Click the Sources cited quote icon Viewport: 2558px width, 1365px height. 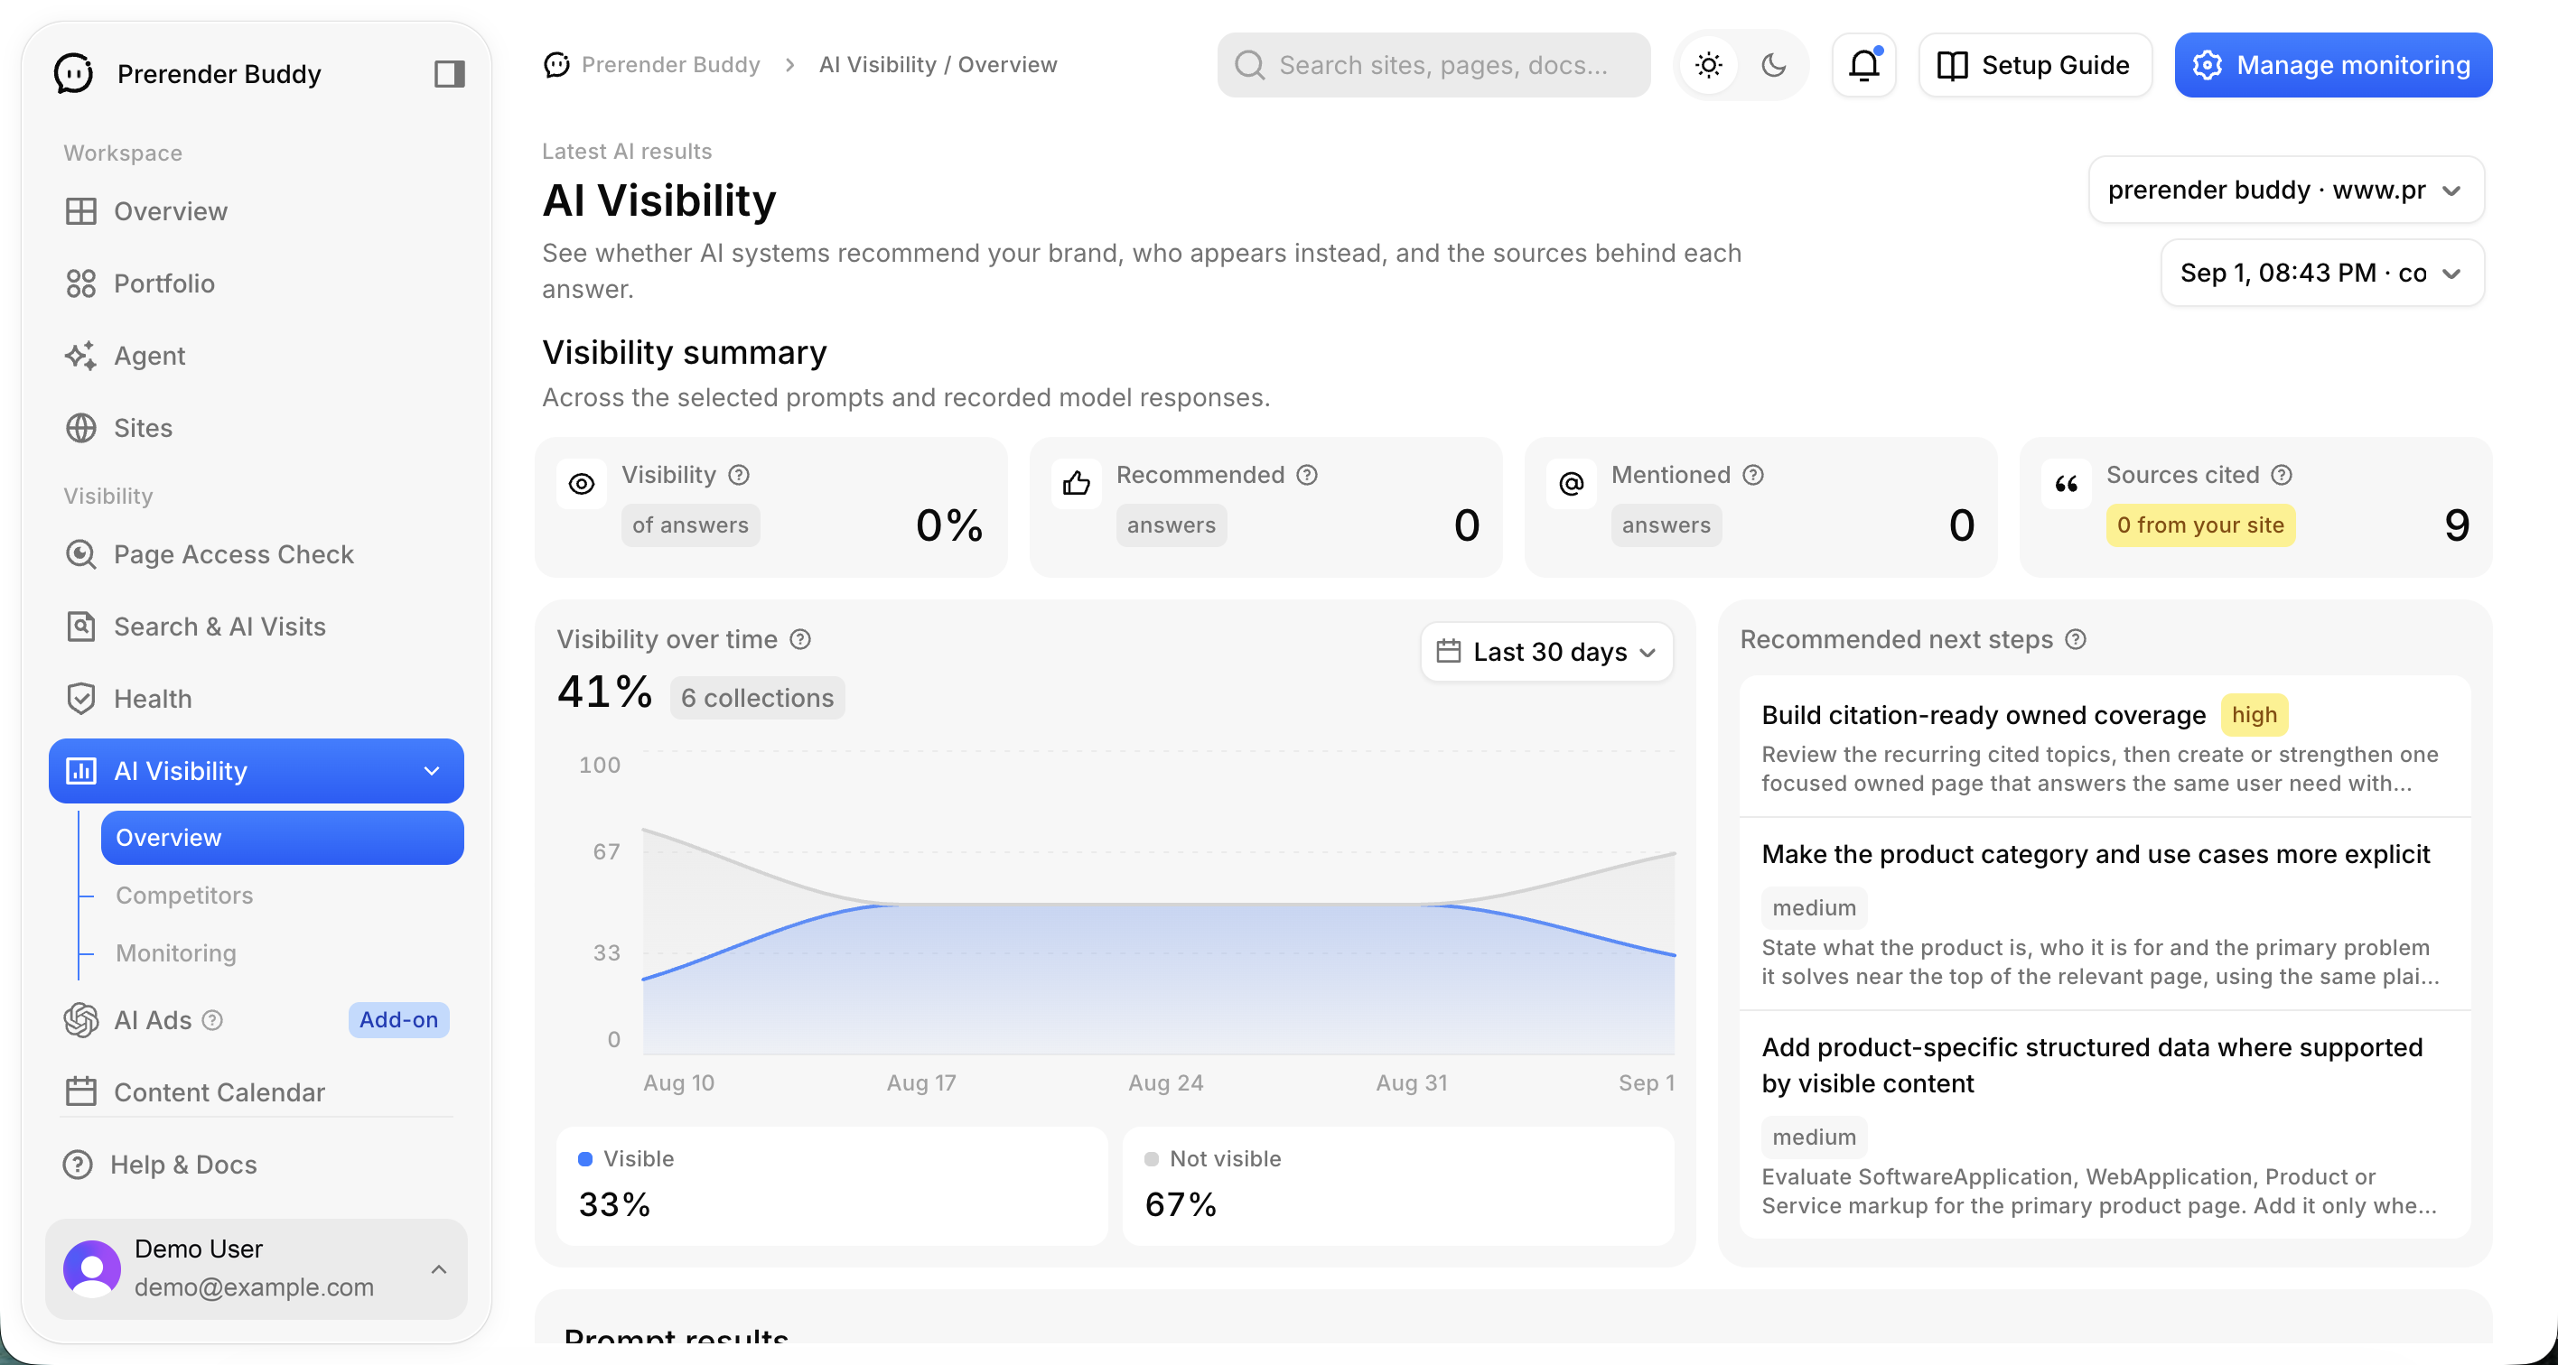pos(2067,484)
